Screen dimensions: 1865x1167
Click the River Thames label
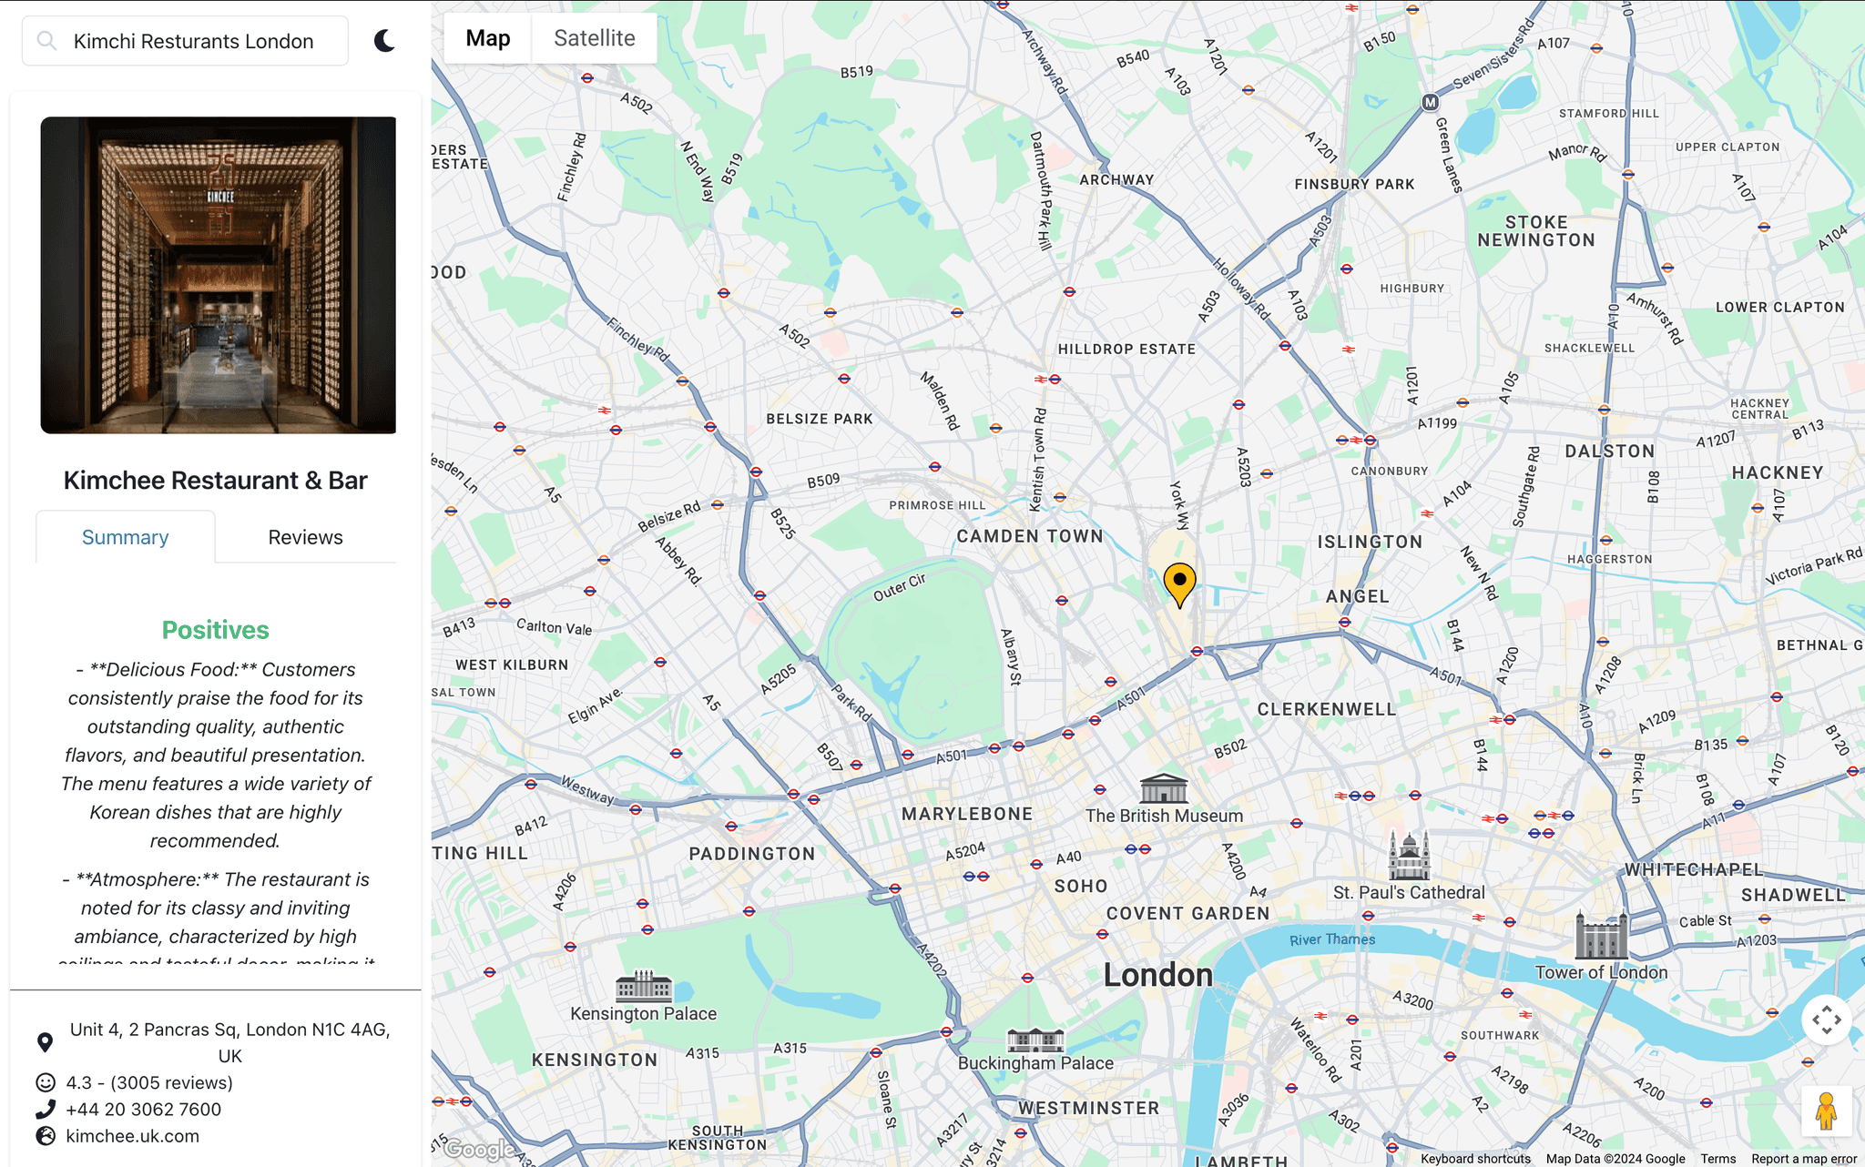tap(1332, 939)
